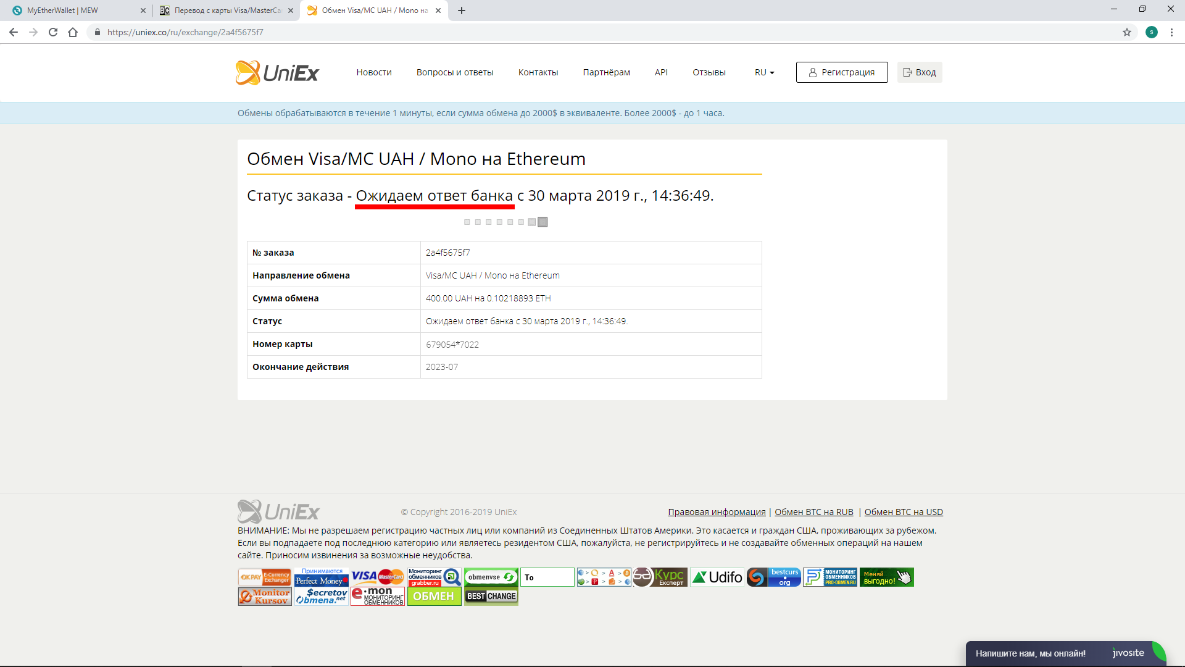Click the blue notice about exchange processing time

481,113
